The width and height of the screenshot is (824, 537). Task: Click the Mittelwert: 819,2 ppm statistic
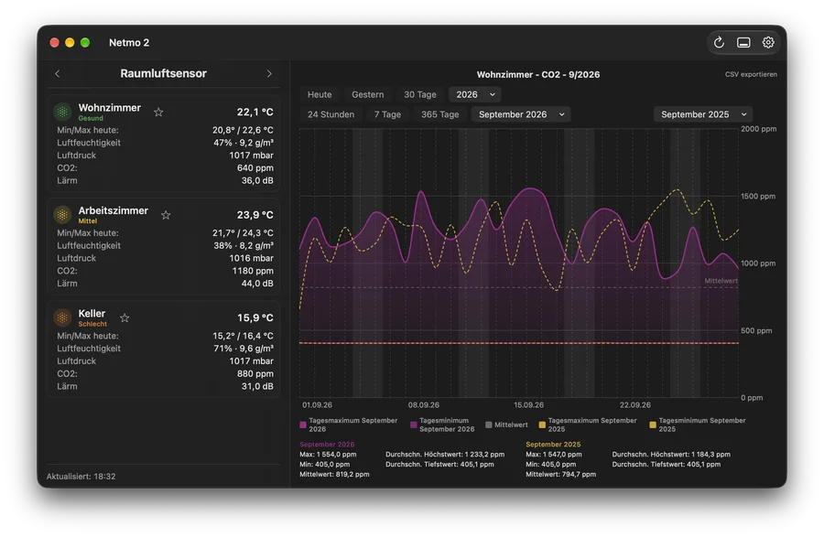pyautogui.click(x=334, y=475)
